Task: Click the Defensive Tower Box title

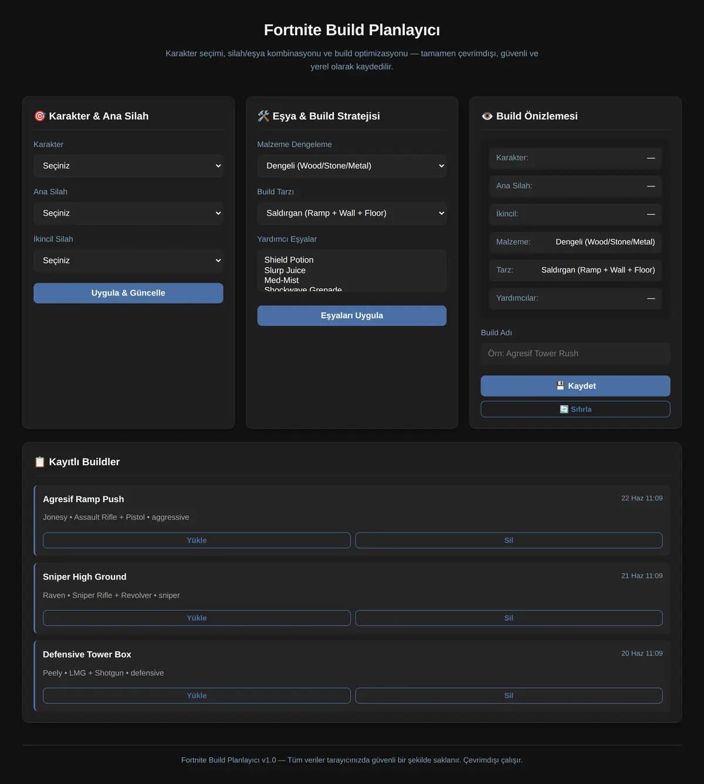Action: pyautogui.click(x=87, y=654)
